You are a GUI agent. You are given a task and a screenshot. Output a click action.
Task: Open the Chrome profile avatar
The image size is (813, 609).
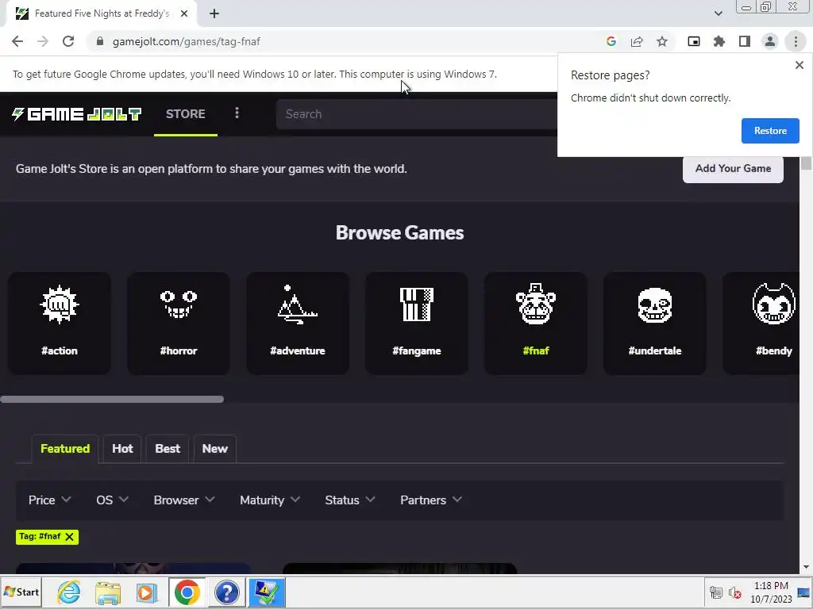tap(770, 41)
